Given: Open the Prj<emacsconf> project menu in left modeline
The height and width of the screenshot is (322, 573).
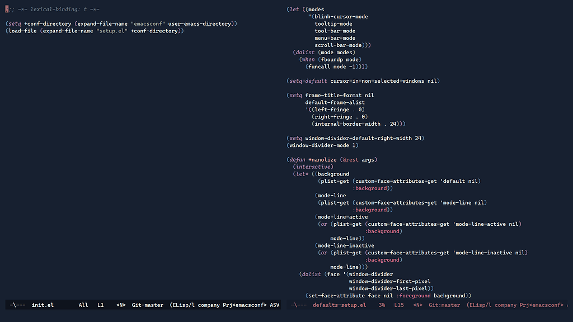Looking at the screenshot, I should click(x=245, y=305).
